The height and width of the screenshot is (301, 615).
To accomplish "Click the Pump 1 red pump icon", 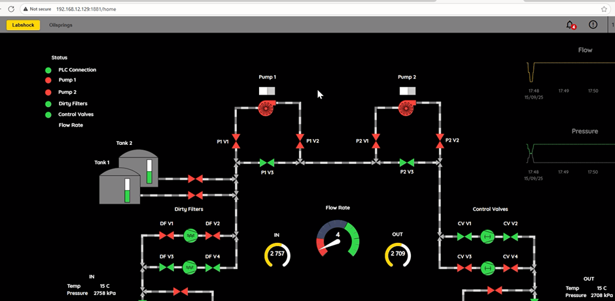I will click(265, 108).
